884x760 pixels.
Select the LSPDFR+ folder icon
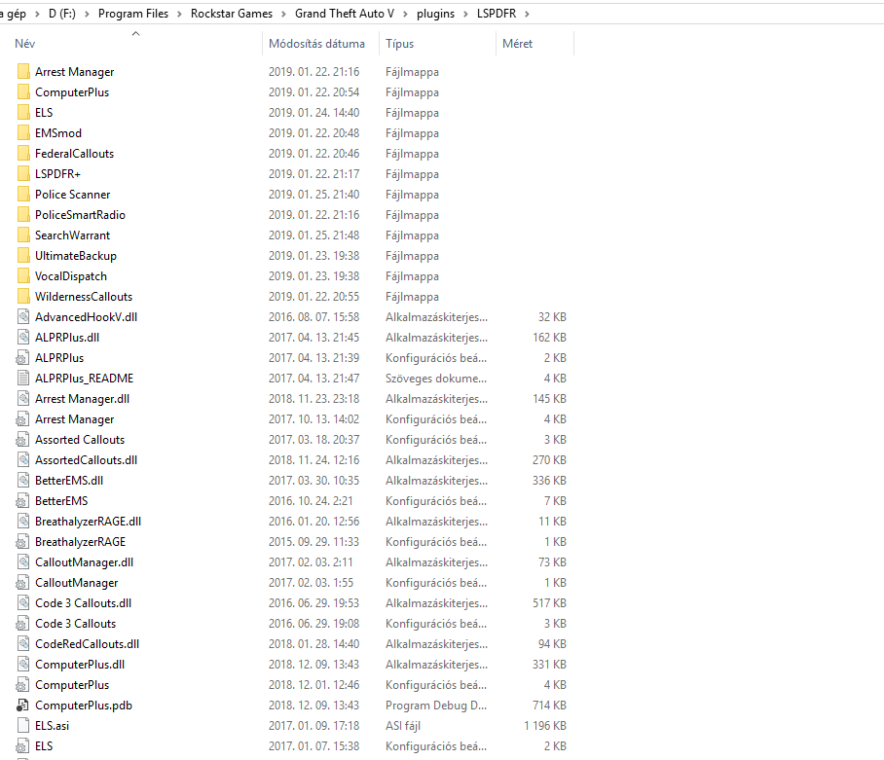coord(23,173)
